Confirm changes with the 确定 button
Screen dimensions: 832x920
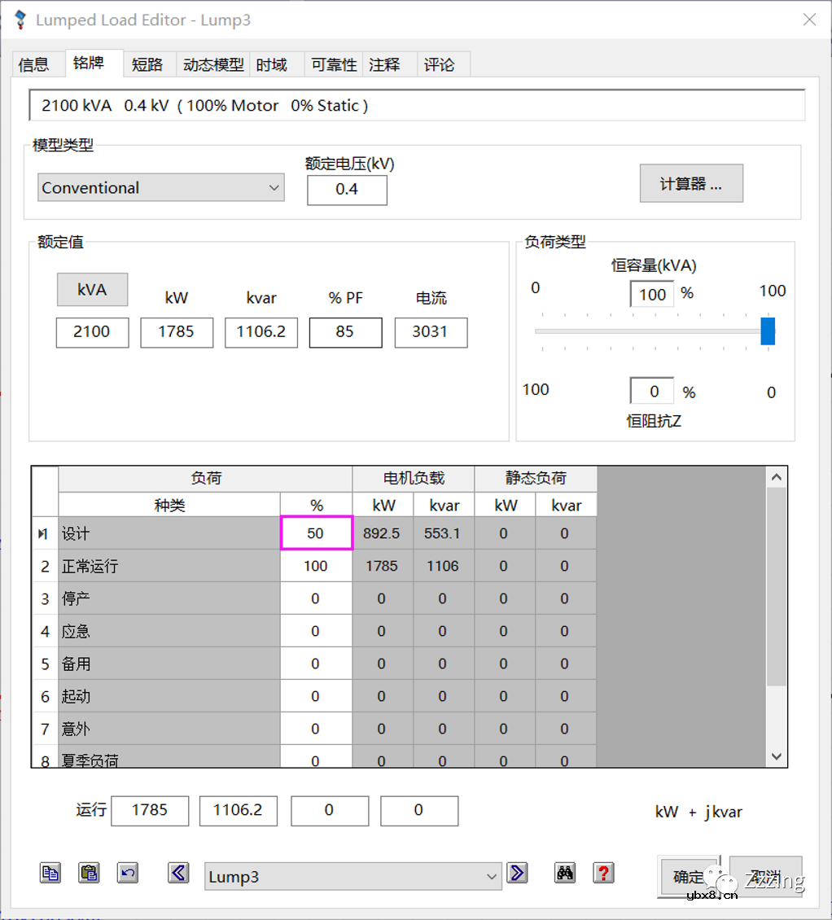[688, 877]
